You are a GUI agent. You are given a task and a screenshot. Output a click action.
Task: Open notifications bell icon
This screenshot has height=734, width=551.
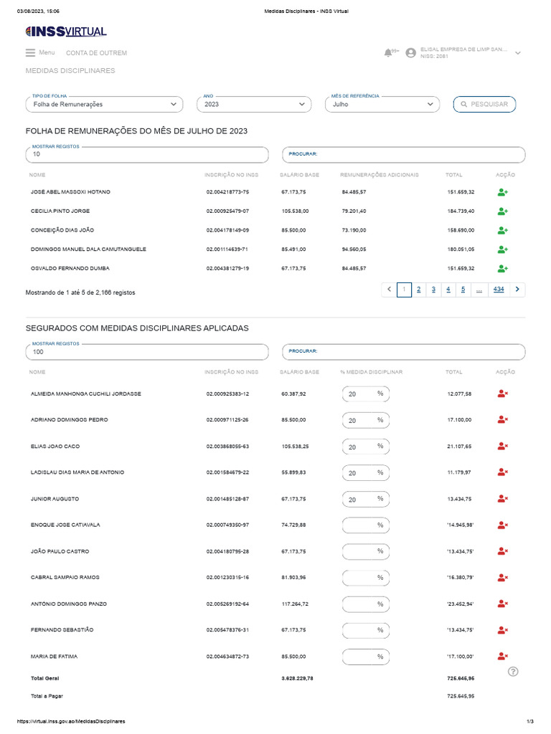point(389,53)
